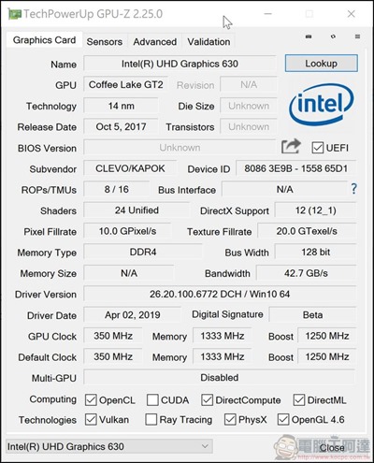This screenshot has width=374, height=463.
Task: Toggle the UEFI checkbox
Action: [318, 148]
